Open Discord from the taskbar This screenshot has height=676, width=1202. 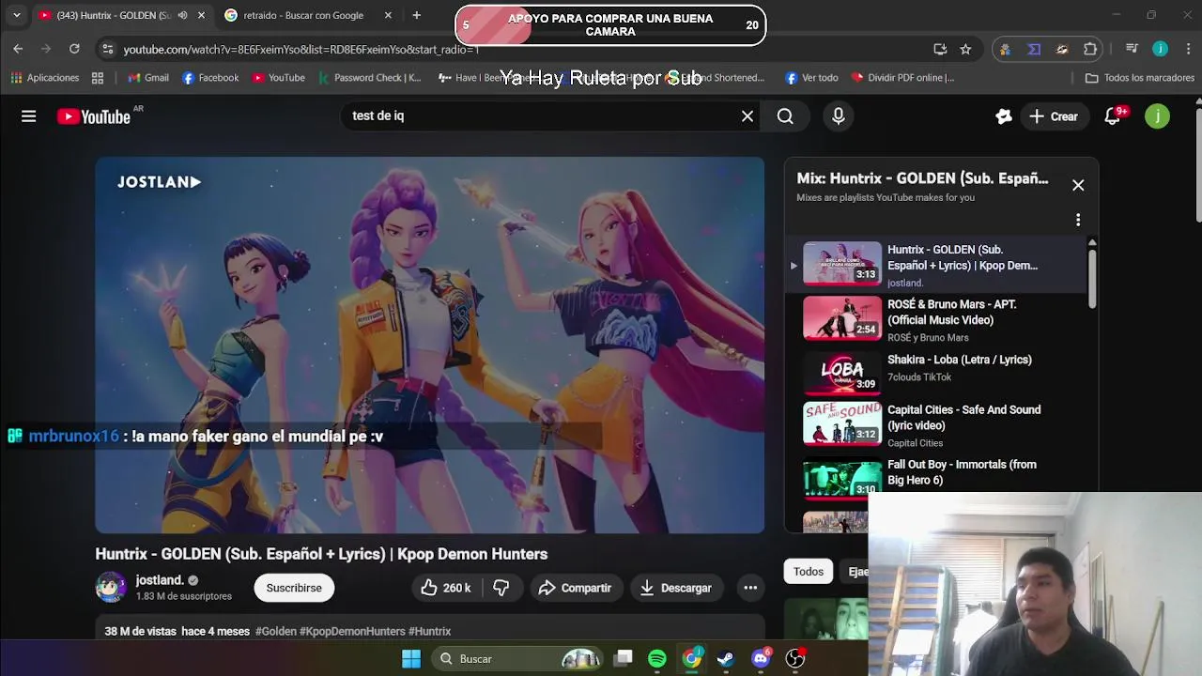click(x=761, y=659)
